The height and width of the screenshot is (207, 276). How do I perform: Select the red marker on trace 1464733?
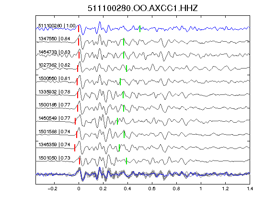point(79,55)
